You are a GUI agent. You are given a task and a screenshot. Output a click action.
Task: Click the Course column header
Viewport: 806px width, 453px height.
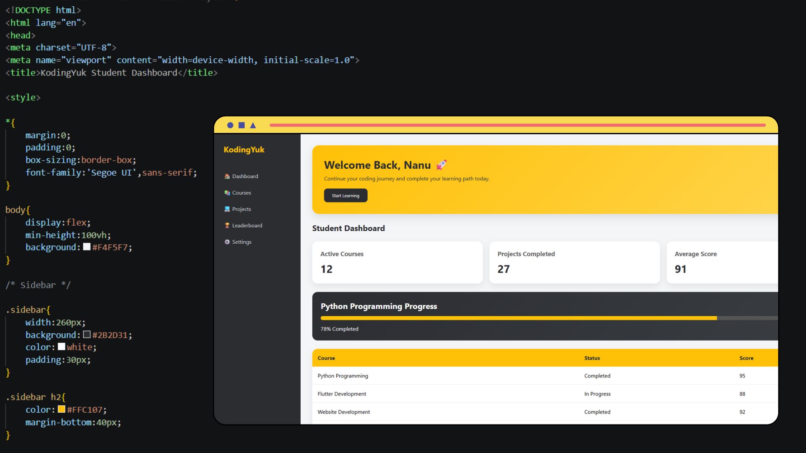tap(326, 358)
